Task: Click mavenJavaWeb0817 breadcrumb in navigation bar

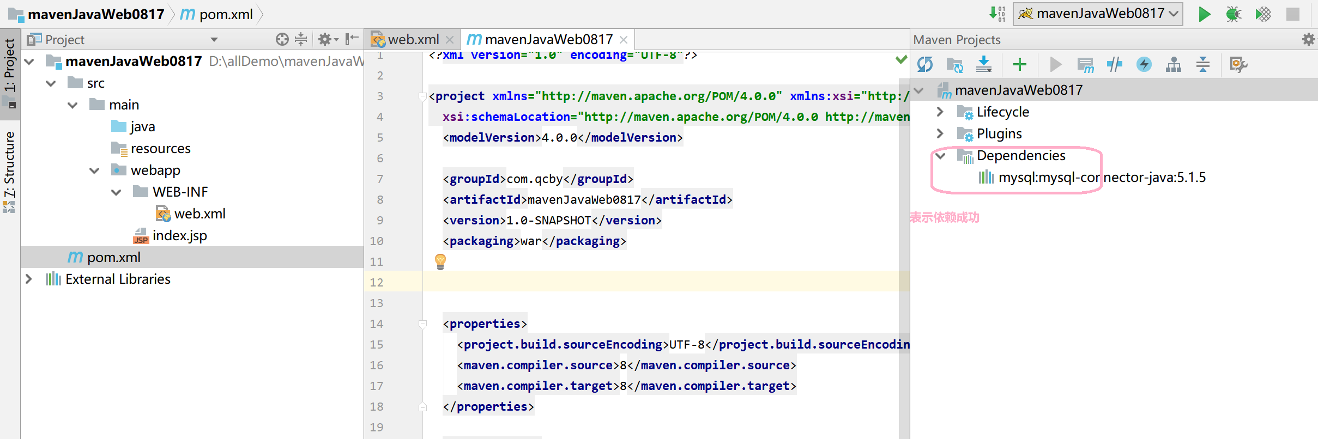Action: (x=87, y=14)
